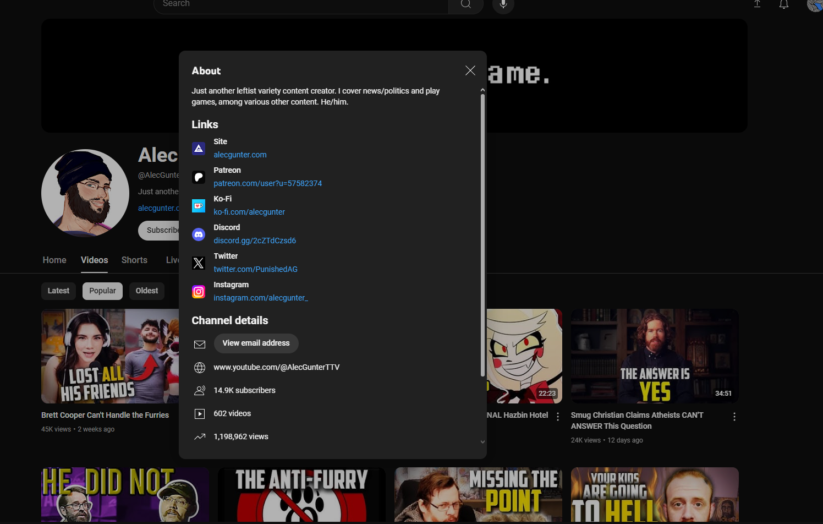Click the Ko-Fi logo icon
Image resolution: width=823 pixels, height=524 pixels.
pos(199,206)
